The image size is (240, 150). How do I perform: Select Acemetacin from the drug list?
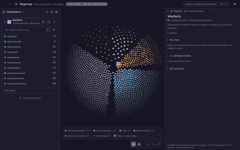pos(30,68)
